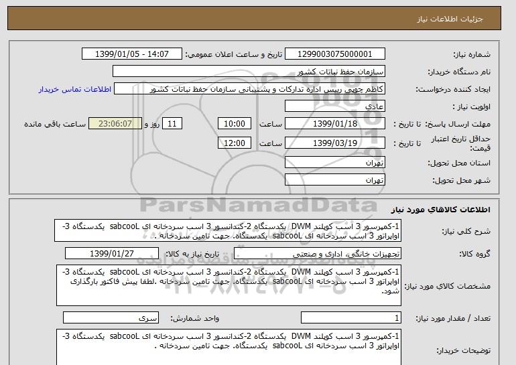Select the label شماره نیاز

click(472, 54)
